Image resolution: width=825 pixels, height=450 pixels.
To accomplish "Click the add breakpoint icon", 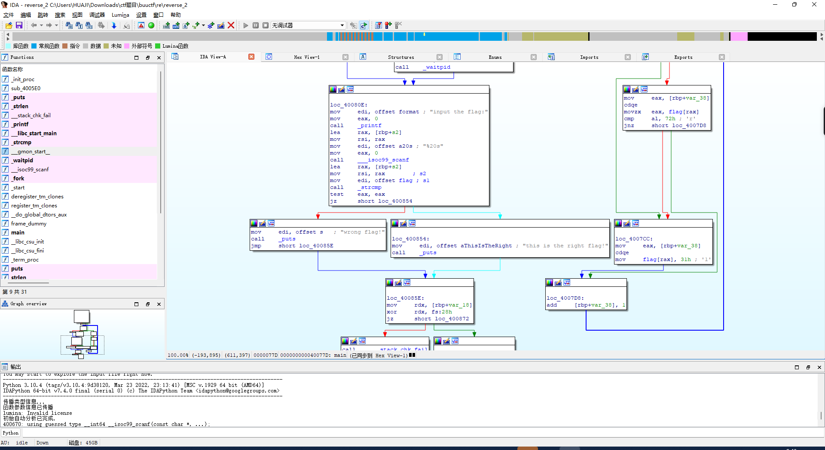I will point(388,25).
